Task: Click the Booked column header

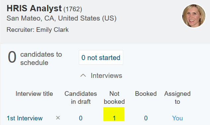Action: (146, 94)
